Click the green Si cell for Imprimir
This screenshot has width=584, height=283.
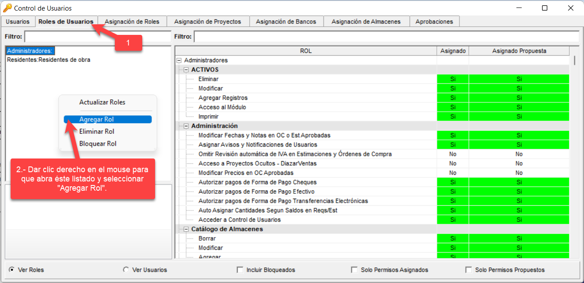tap(453, 116)
